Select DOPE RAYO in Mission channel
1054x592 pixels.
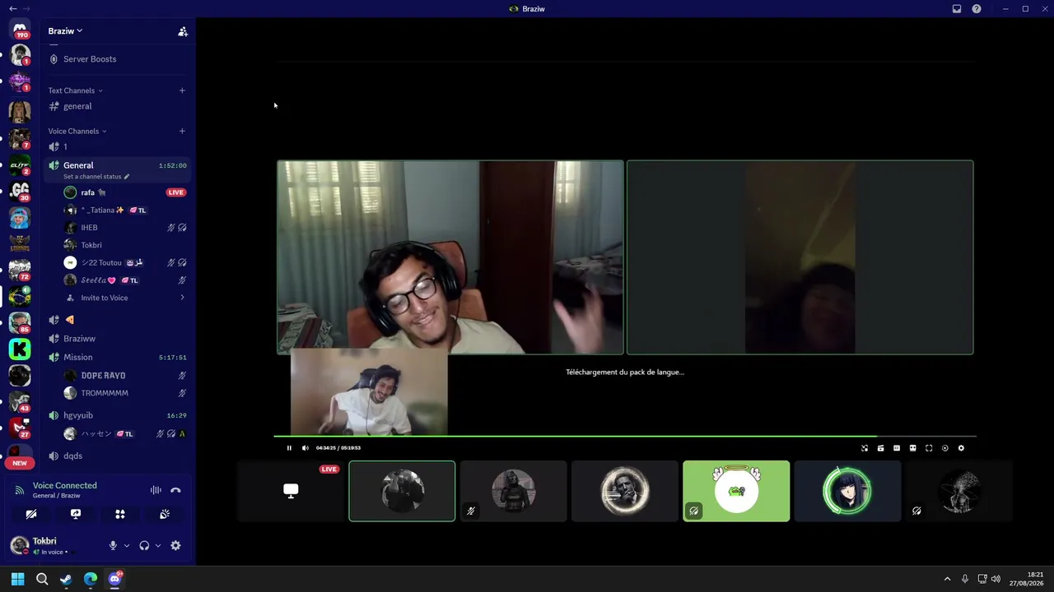click(125, 376)
